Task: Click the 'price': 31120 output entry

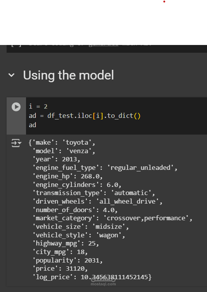Action: pyautogui.click(x=60, y=269)
